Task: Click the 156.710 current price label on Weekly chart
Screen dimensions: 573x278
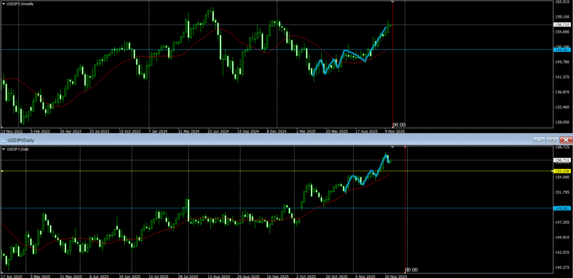Action: point(561,25)
